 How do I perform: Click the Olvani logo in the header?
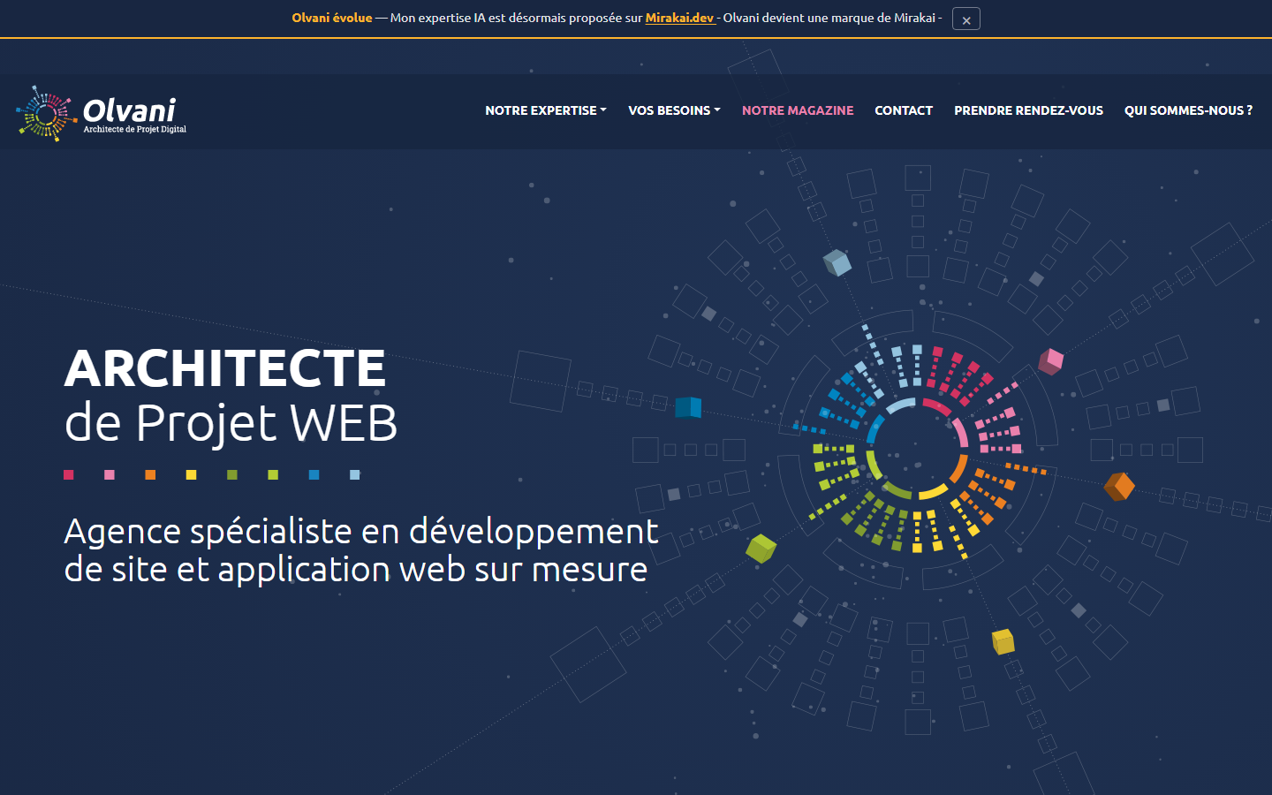(102, 113)
